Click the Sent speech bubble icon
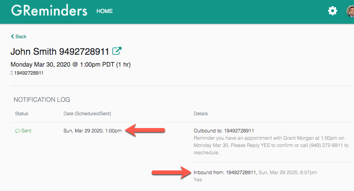The width and height of the screenshot is (354, 191). [x=17, y=131]
